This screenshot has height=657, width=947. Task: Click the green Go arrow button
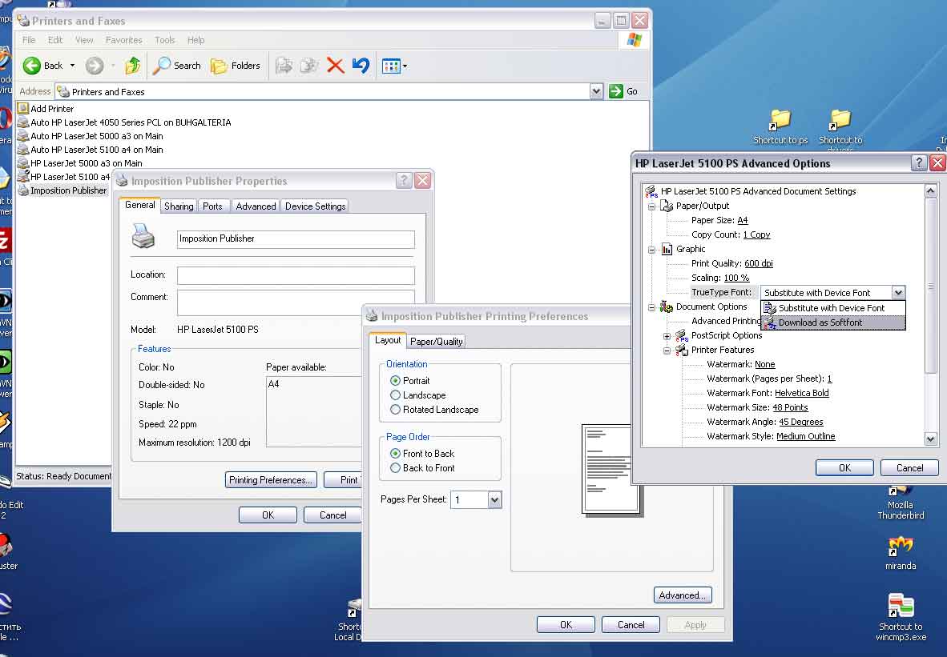[x=615, y=91]
